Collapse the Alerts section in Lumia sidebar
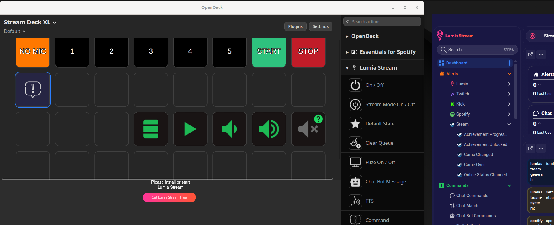 [x=510, y=74]
